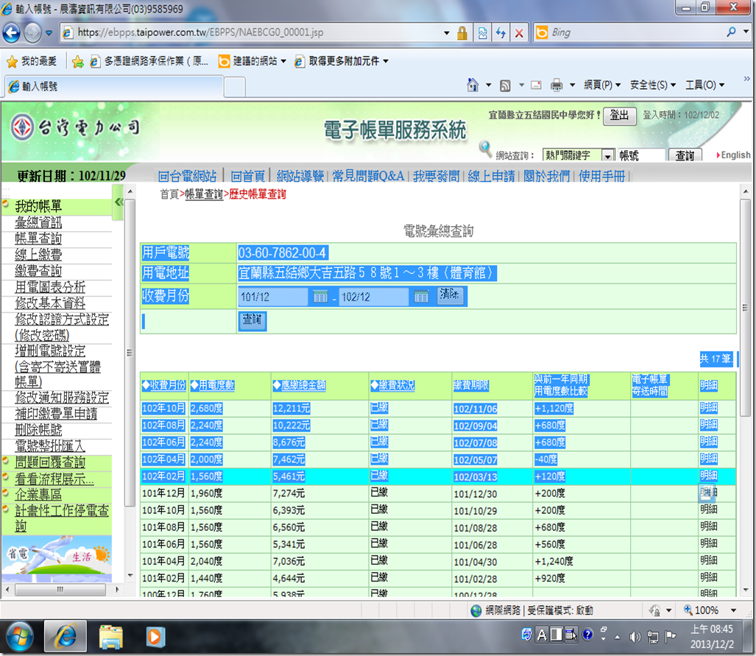Image resolution: width=756 pixels, height=656 pixels.
Task: Stop loading with the red X icon
Action: coord(519,33)
